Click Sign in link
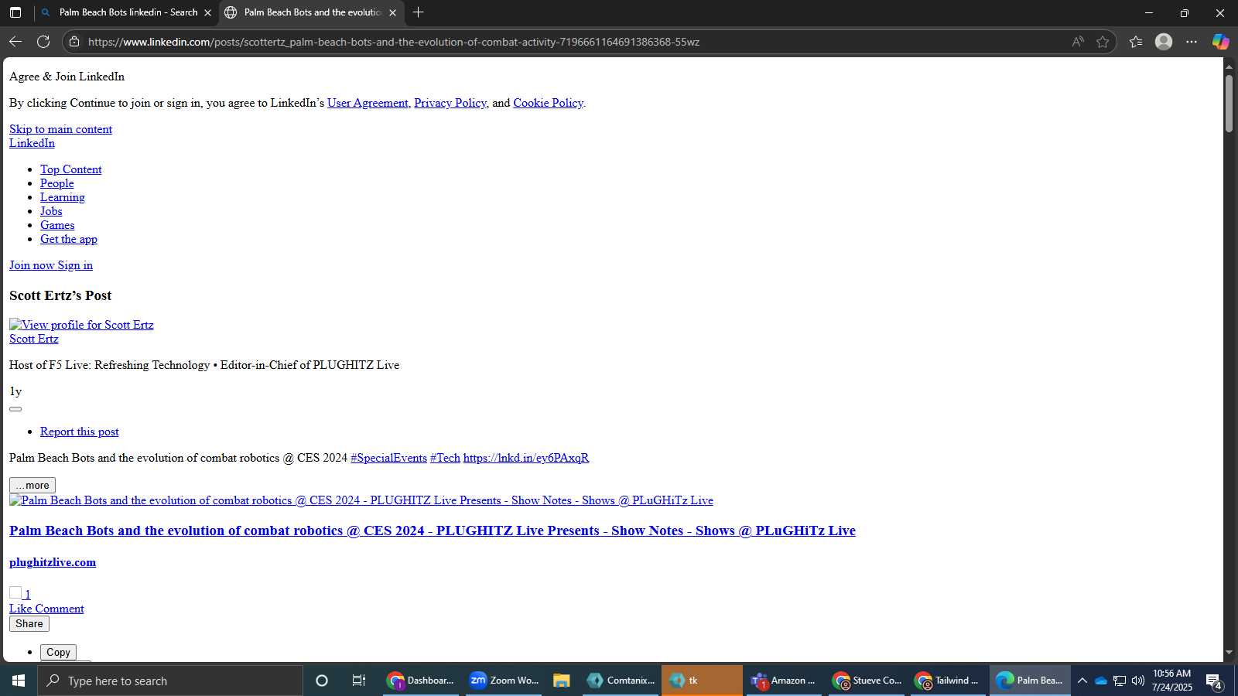 pos(75,265)
